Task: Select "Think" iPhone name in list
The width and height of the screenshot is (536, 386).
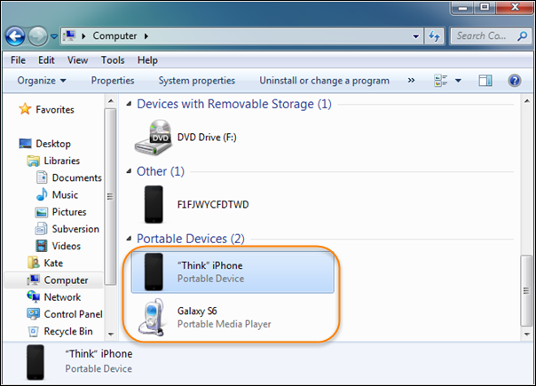Action: (210, 265)
